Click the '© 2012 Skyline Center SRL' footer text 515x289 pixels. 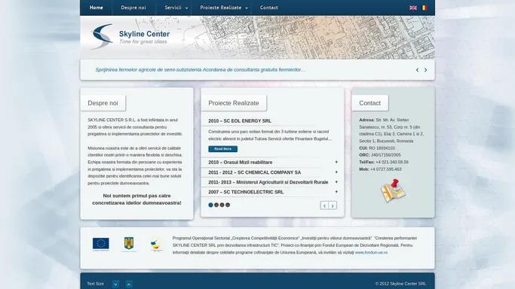400,284
